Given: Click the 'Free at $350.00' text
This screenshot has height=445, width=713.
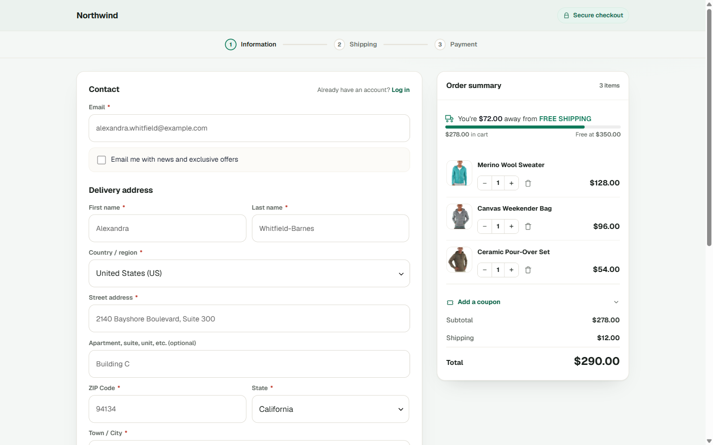Looking at the screenshot, I should 598,134.
